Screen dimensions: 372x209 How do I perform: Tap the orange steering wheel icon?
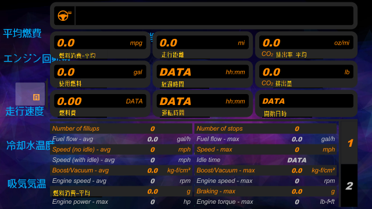pos(64,16)
